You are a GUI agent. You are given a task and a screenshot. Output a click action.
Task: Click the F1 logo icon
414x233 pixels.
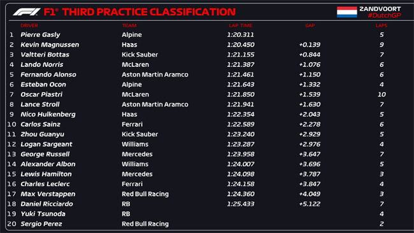pos(27,12)
